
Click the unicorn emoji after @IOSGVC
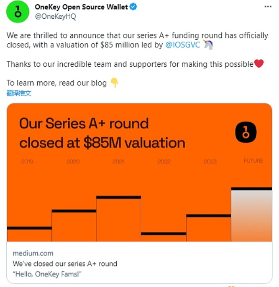point(208,45)
